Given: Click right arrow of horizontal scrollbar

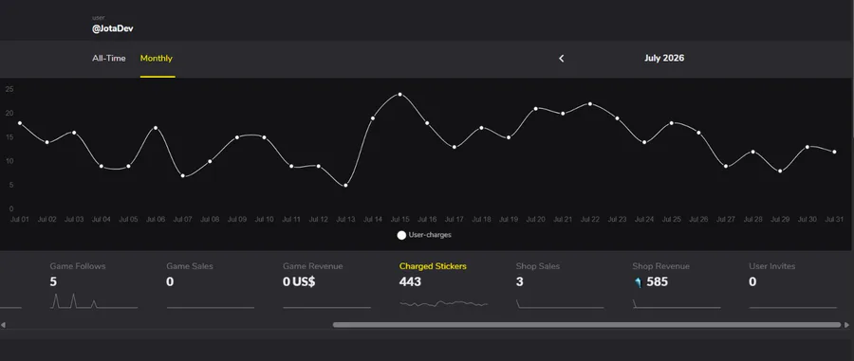Looking at the screenshot, I should 847,325.
